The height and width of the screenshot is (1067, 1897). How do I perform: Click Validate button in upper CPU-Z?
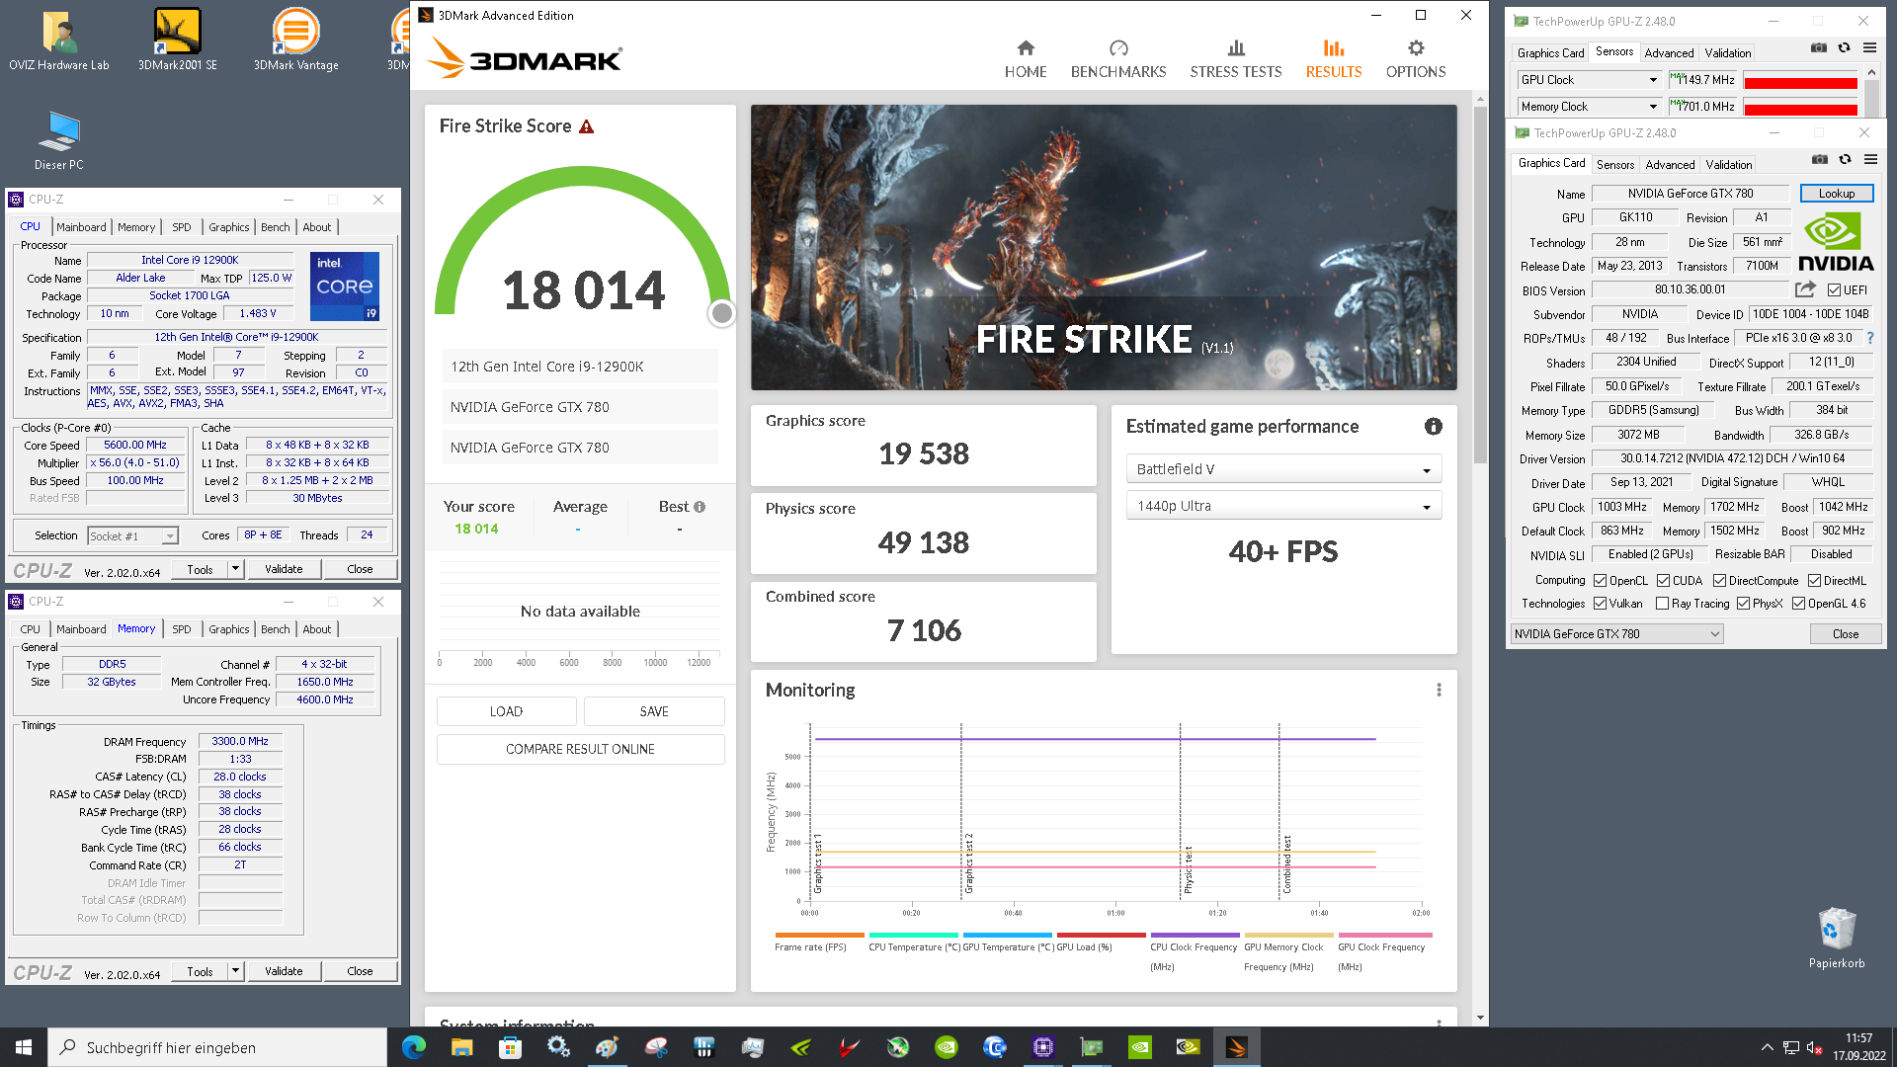284,569
